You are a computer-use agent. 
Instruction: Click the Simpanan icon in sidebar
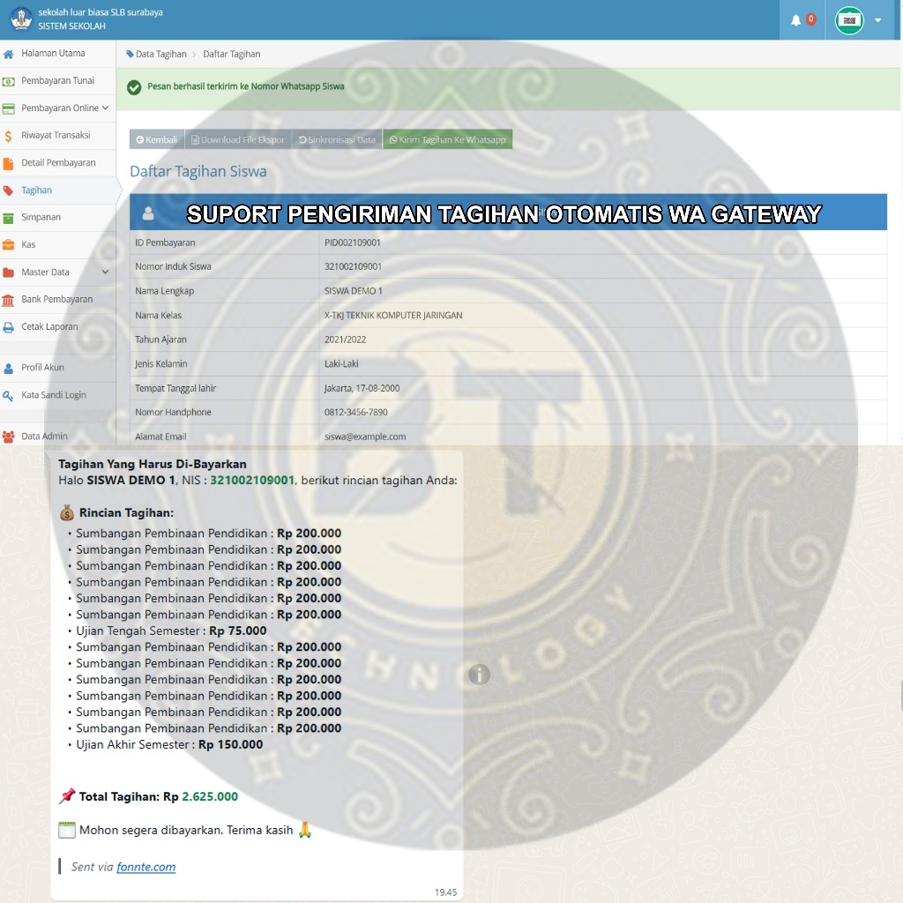[x=8, y=219]
